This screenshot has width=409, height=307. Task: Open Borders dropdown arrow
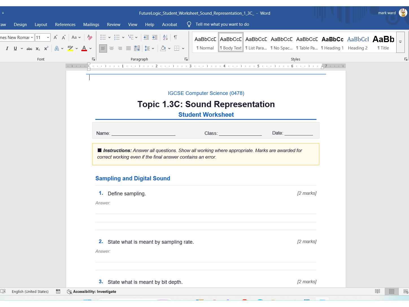pyautogui.click(x=183, y=49)
